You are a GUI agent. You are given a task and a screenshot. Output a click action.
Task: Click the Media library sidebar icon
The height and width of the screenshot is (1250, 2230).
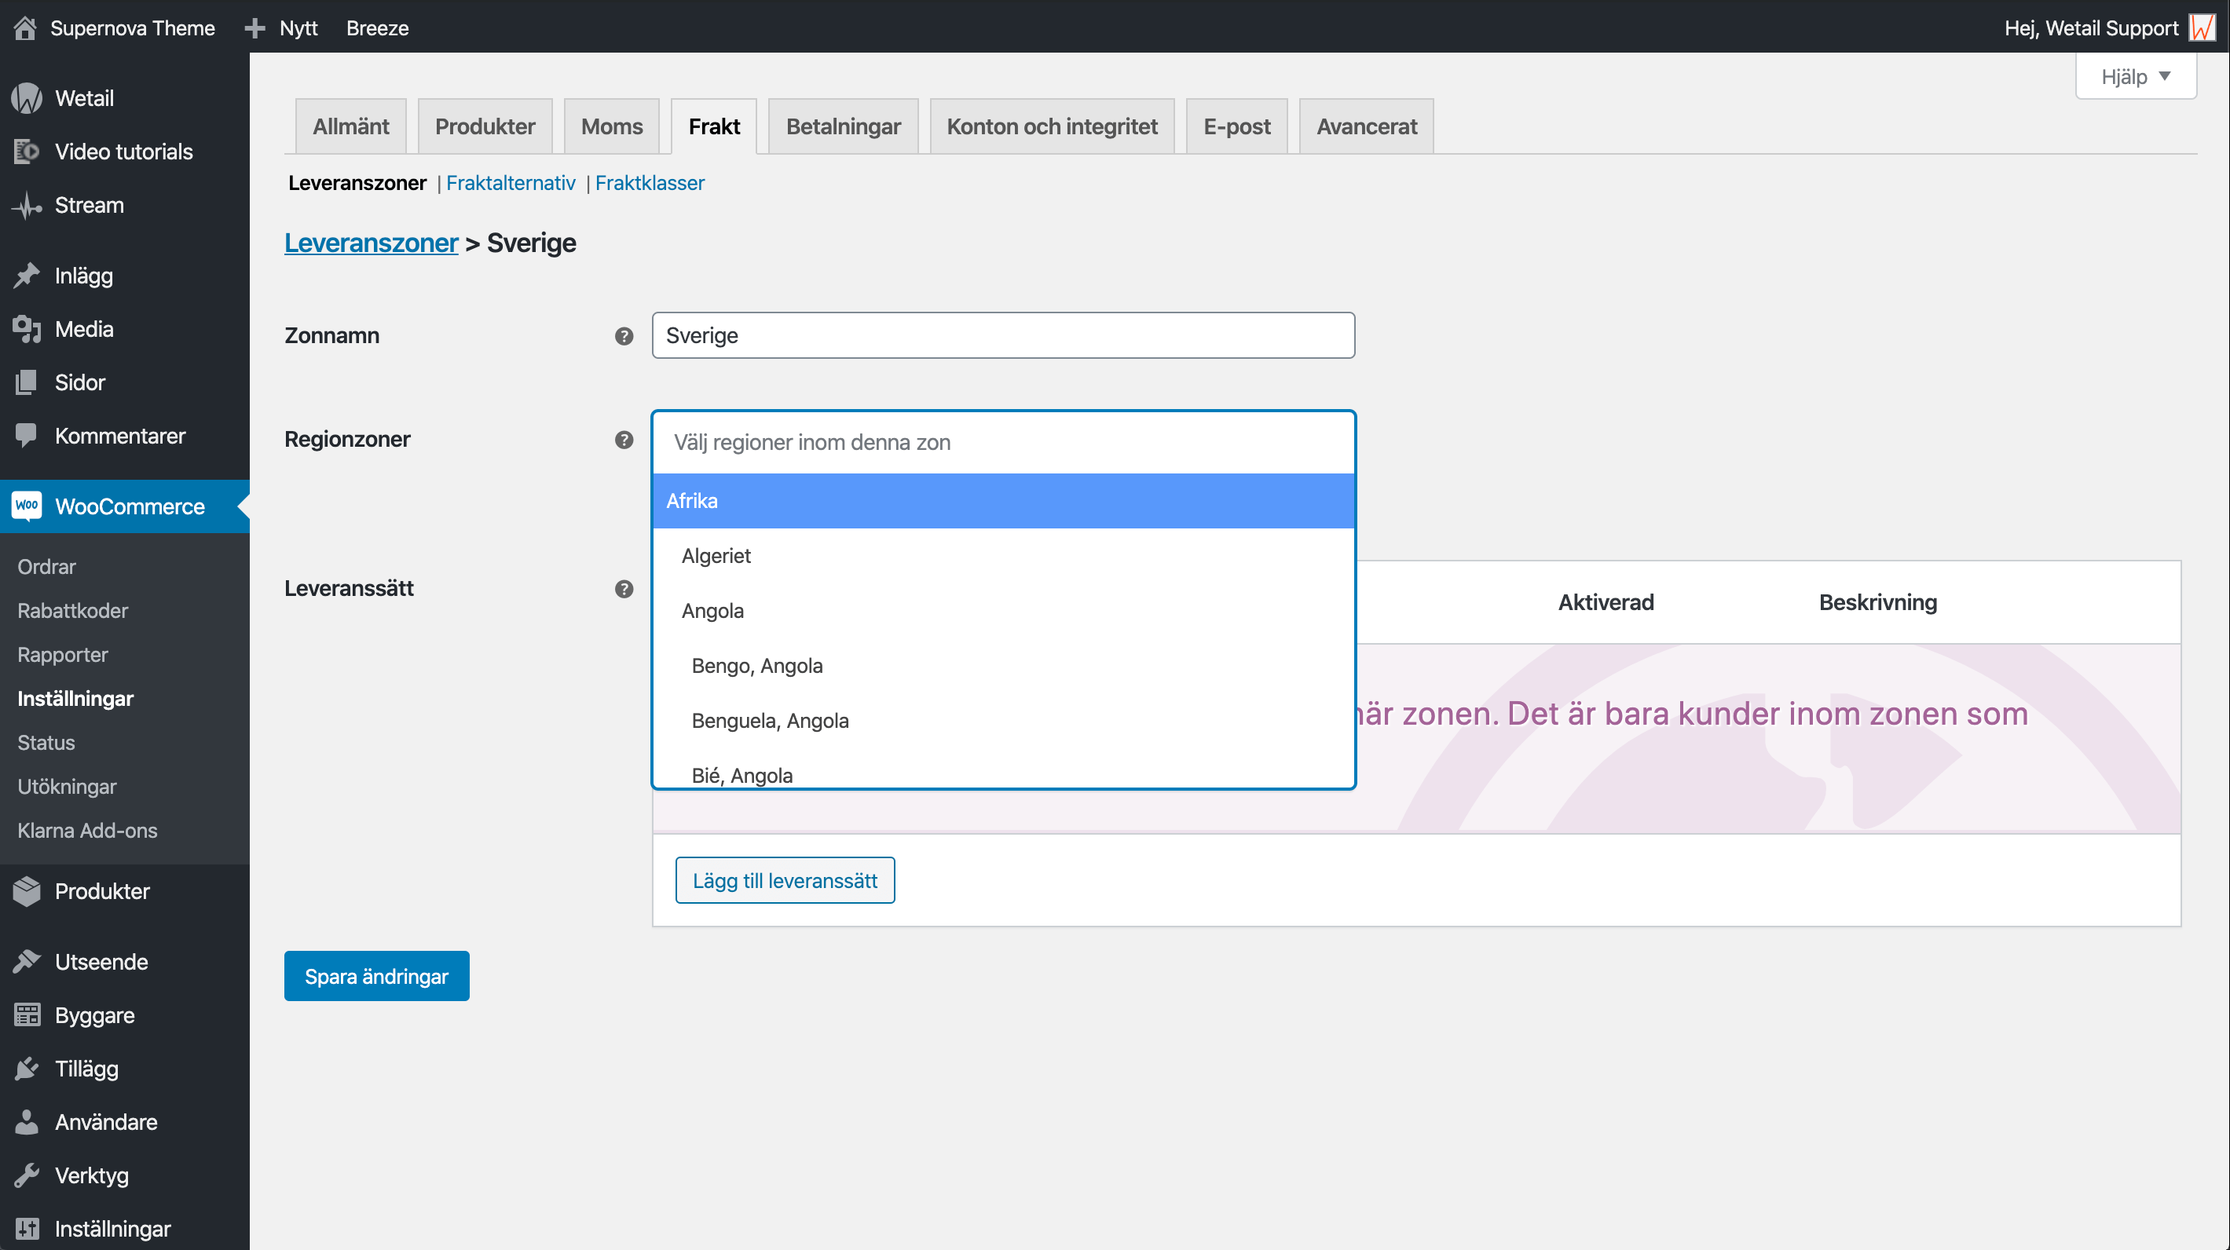(27, 329)
